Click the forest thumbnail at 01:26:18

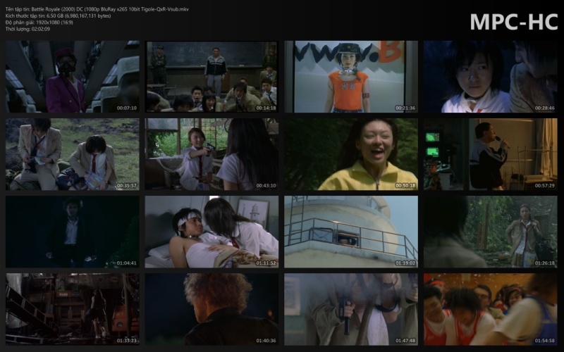point(490,232)
